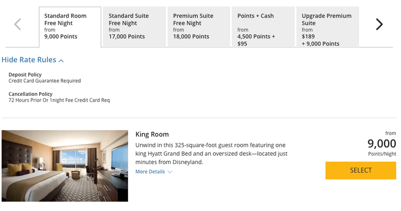Viewport: 401px width, 211px height.
Task: Click the King Room description paragraph
Action: [211, 154]
